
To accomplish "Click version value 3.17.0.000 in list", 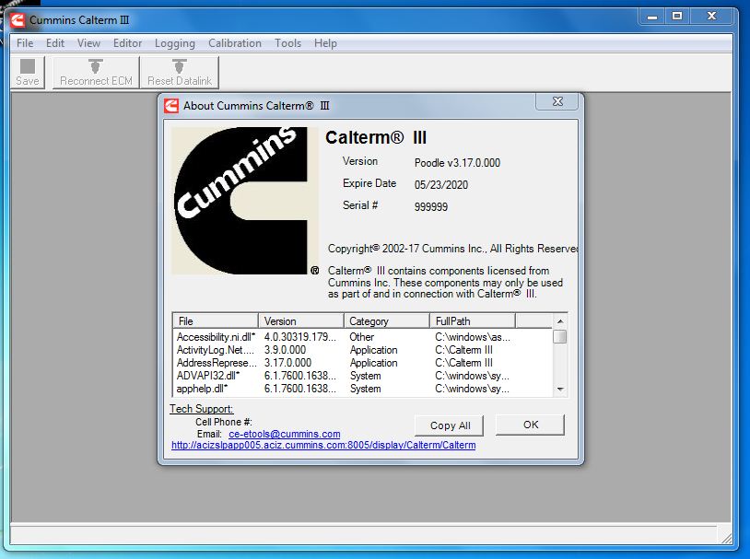I will coord(287,363).
